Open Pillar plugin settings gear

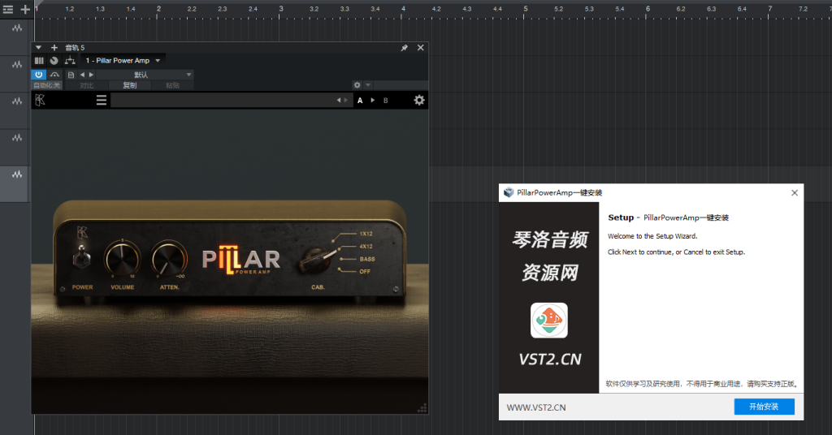(x=419, y=100)
